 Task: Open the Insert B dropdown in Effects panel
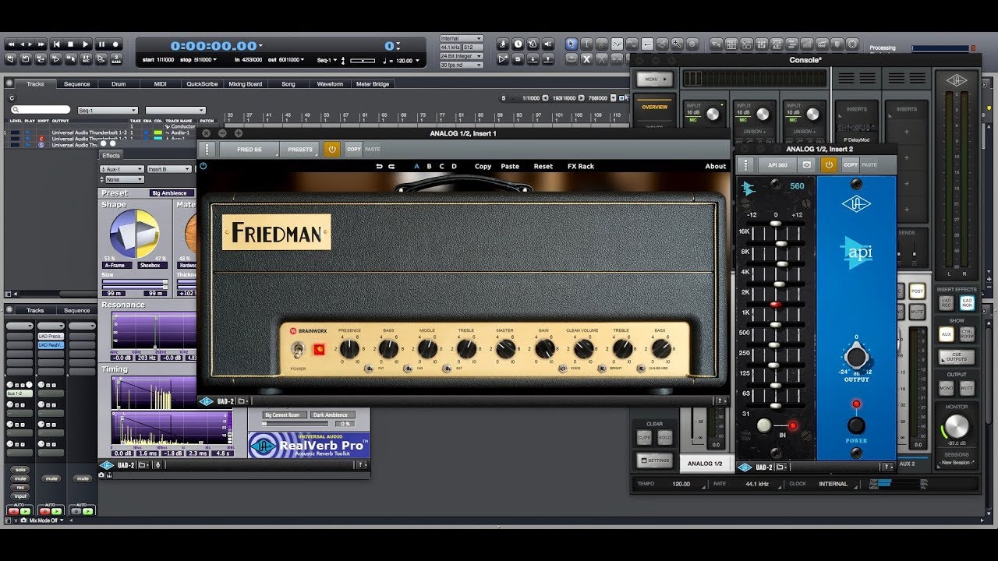169,169
